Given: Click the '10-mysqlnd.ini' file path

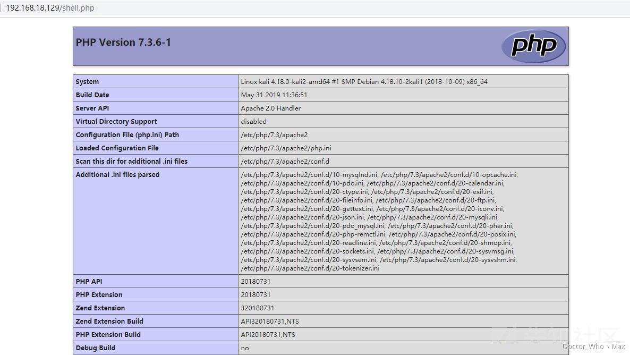Looking at the screenshot, I should coord(309,174).
